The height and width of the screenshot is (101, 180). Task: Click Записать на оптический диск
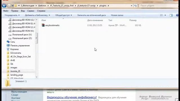(91, 15)
